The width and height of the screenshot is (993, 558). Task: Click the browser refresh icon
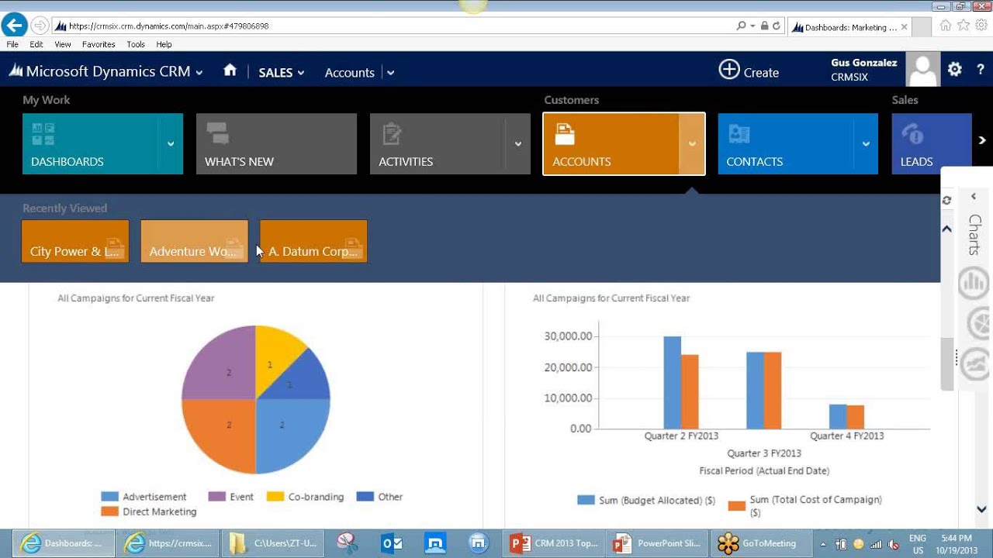pos(777,26)
